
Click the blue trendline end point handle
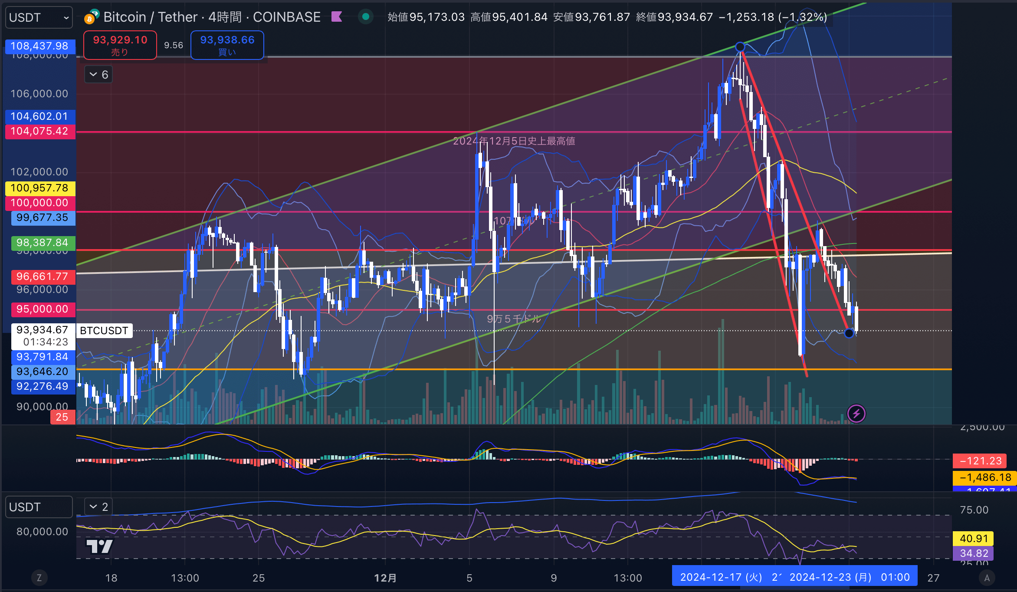pos(849,333)
